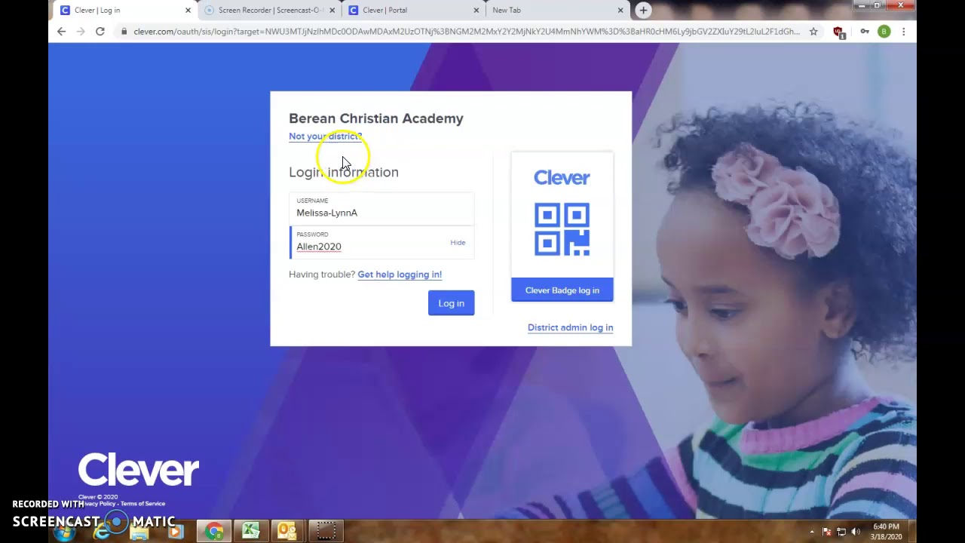Click the Log in button
The height and width of the screenshot is (543, 965).
click(451, 303)
